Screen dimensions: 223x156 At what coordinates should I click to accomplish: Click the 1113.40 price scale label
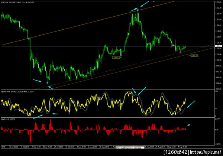pos(218,54)
